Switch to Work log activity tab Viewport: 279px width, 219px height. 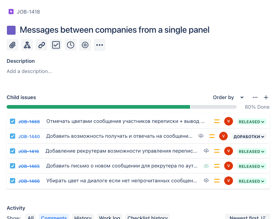tap(109, 217)
